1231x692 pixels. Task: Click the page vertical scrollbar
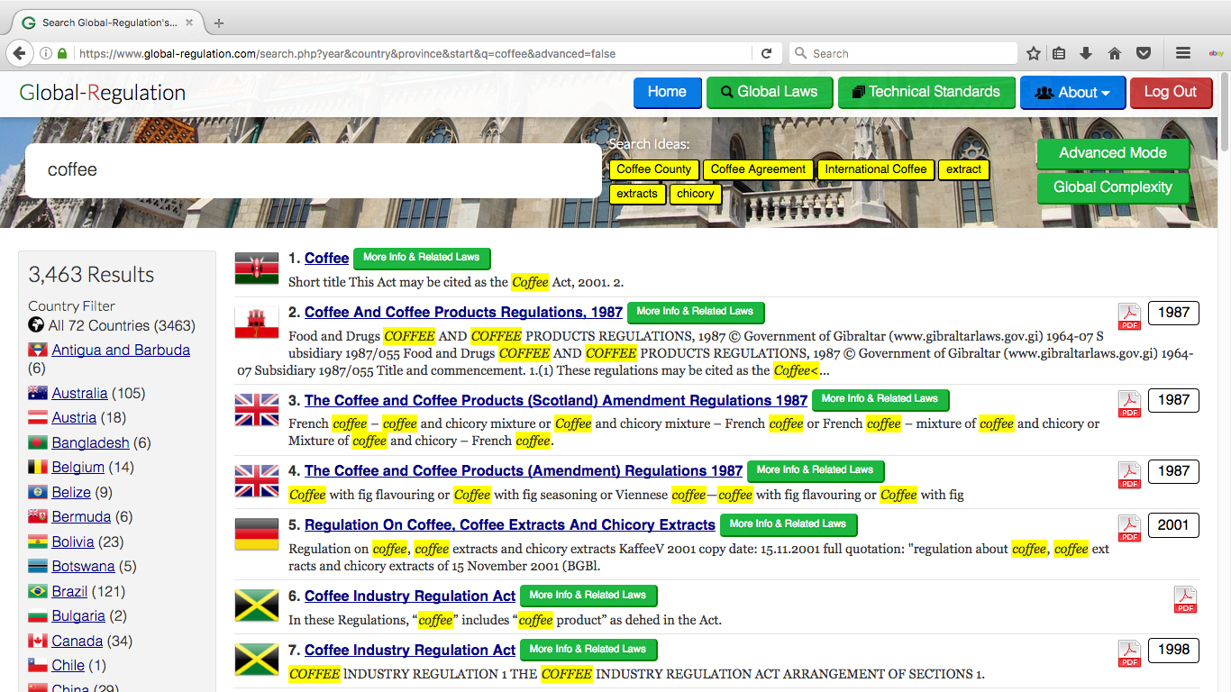pos(1224,112)
